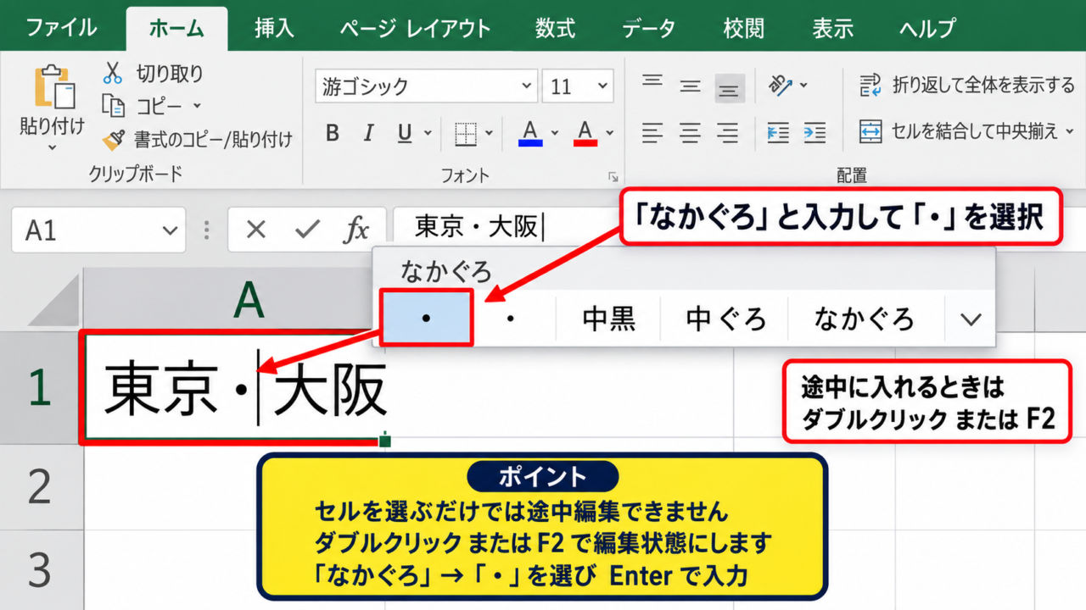
Task: Click the Align Left icon
Action: tap(652, 133)
